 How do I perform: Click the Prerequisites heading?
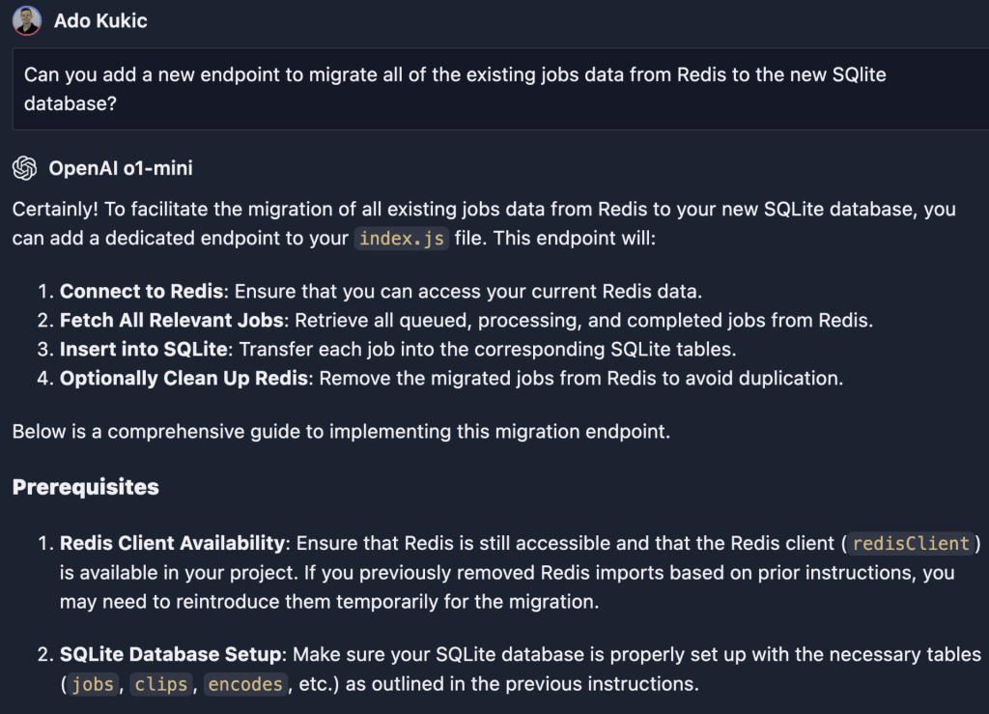[x=85, y=487]
